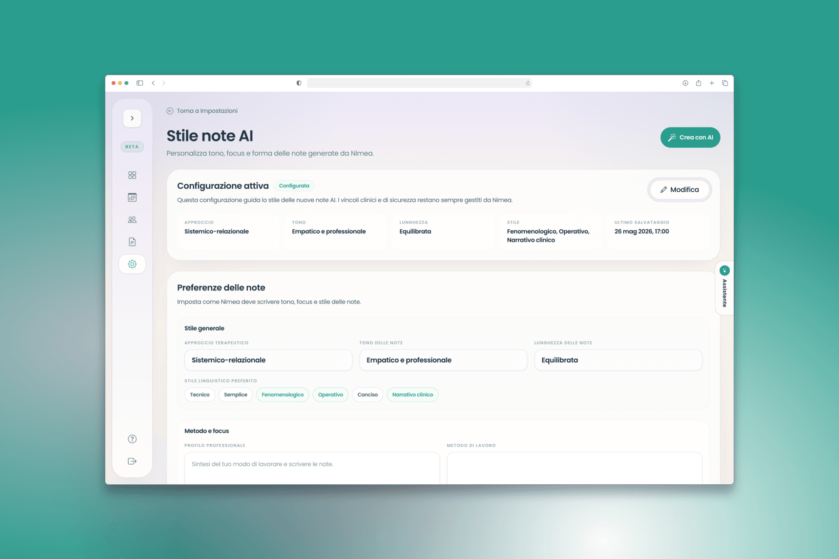Viewport: 839px width, 559px height.
Task: Click the Ultimo salvataggio date 26 mag 2026
Action: 641,231
